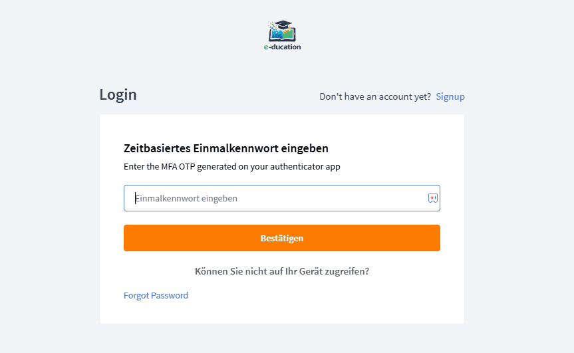Click the word Password in Forgot Password

(x=170, y=295)
